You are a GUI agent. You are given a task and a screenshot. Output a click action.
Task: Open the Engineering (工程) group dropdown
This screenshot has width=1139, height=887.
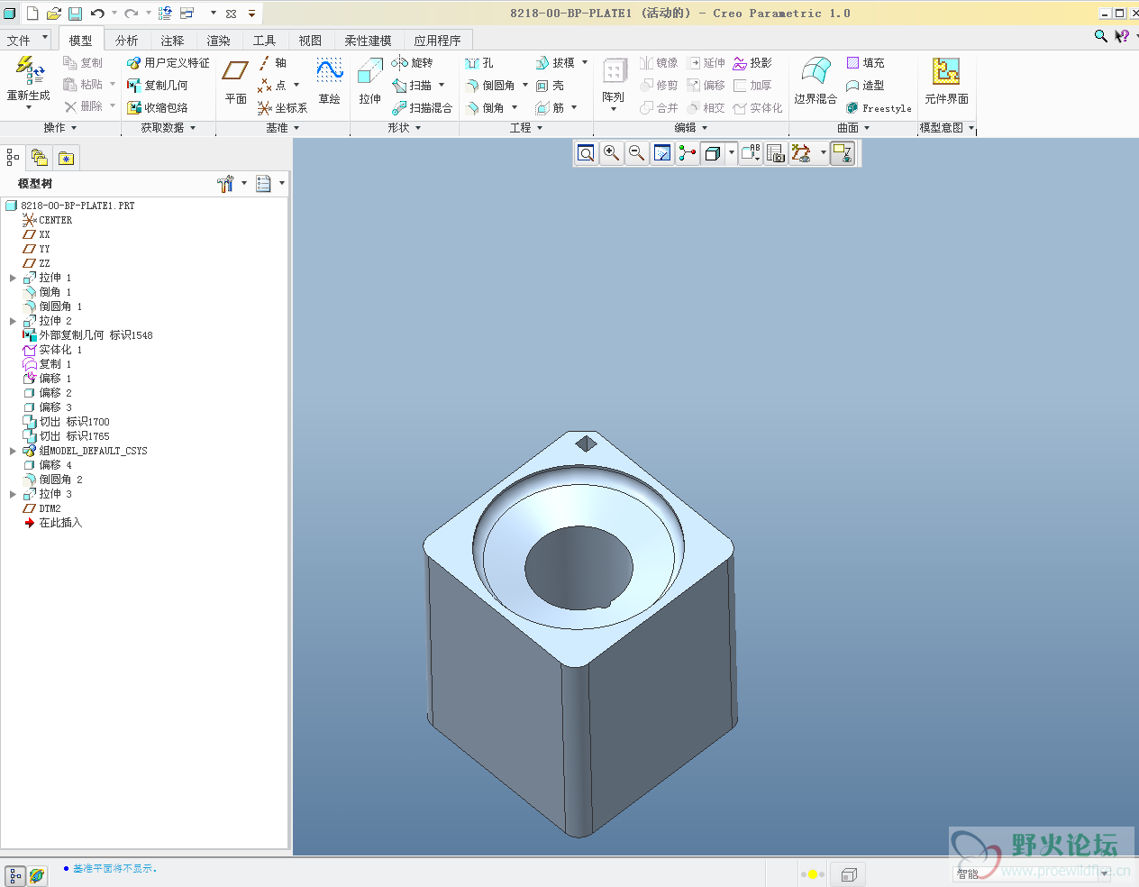[x=526, y=128]
